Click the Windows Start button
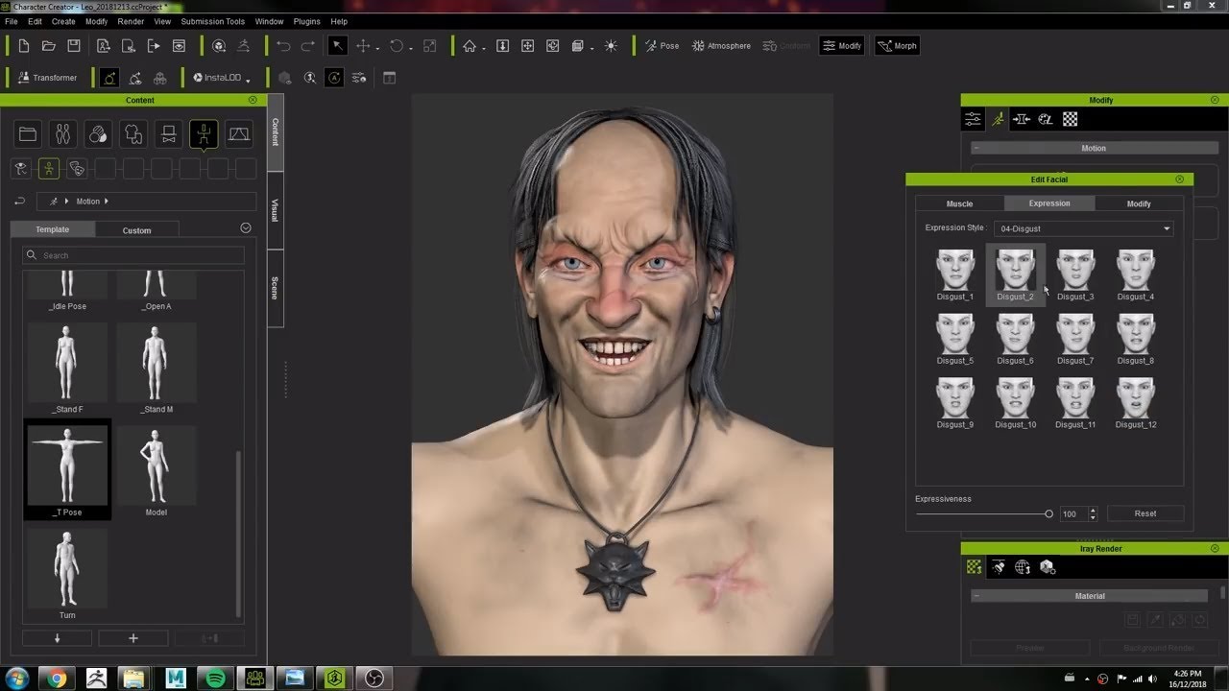 click(x=17, y=679)
